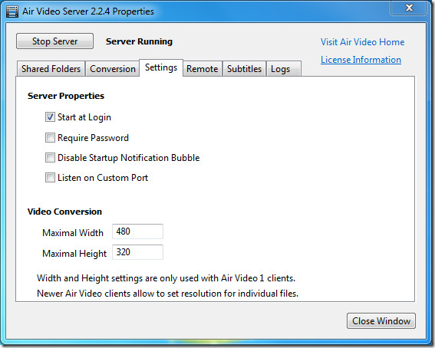Click the Maximal Width field
The height and width of the screenshot is (348, 435).
137,231
